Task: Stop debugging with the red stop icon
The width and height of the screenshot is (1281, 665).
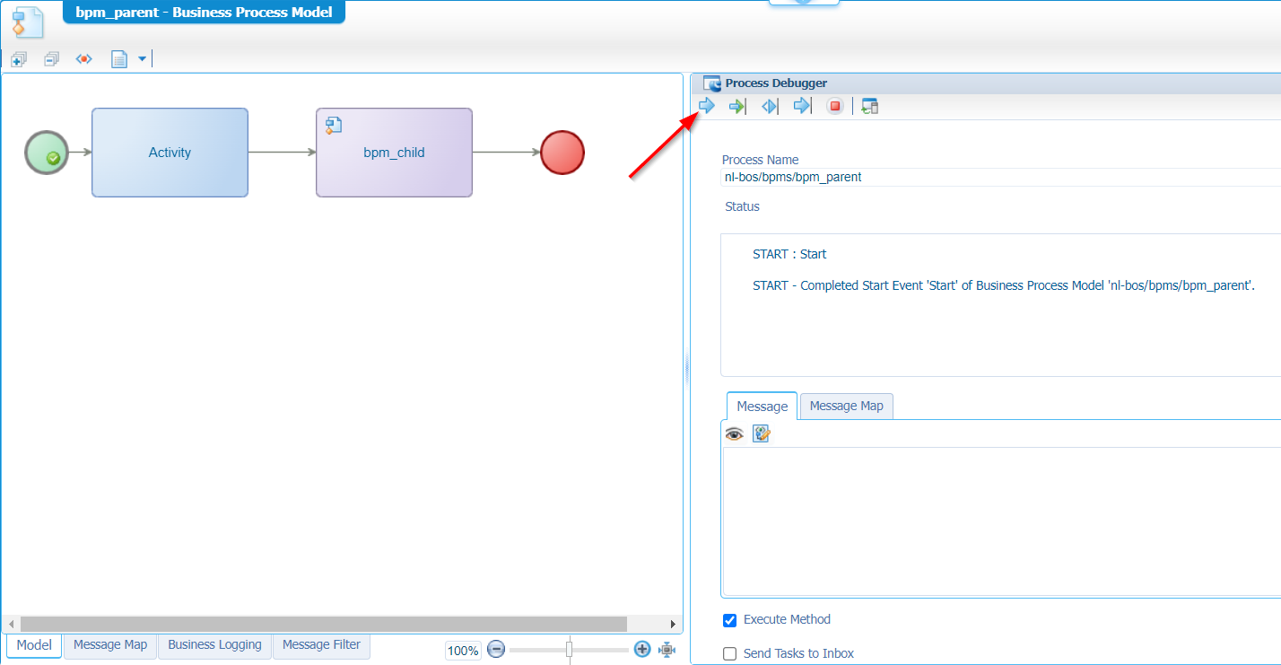Action: (835, 107)
